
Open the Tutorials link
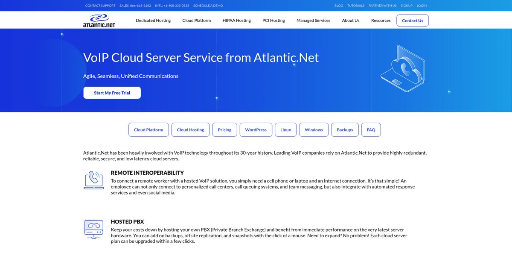pyautogui.click(x=356, y=6)
